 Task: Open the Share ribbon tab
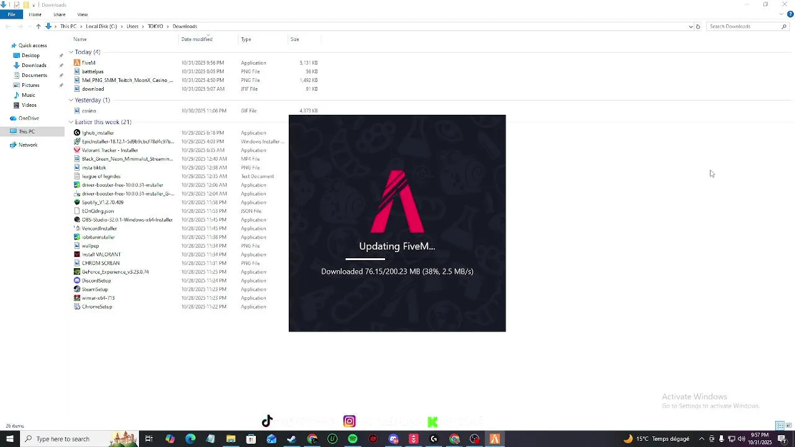[x=60, y=14]
